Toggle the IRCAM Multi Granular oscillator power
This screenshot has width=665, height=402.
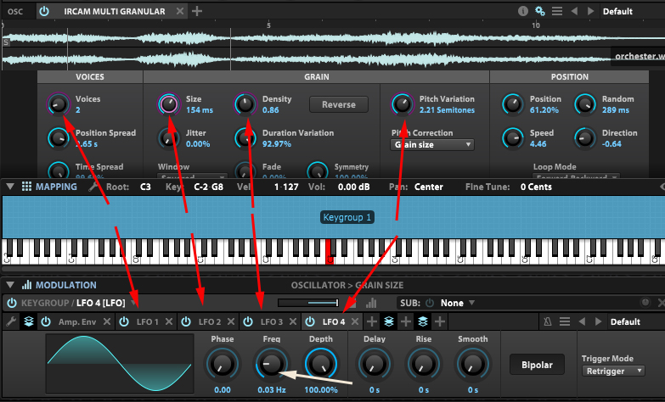pos(44,11)
